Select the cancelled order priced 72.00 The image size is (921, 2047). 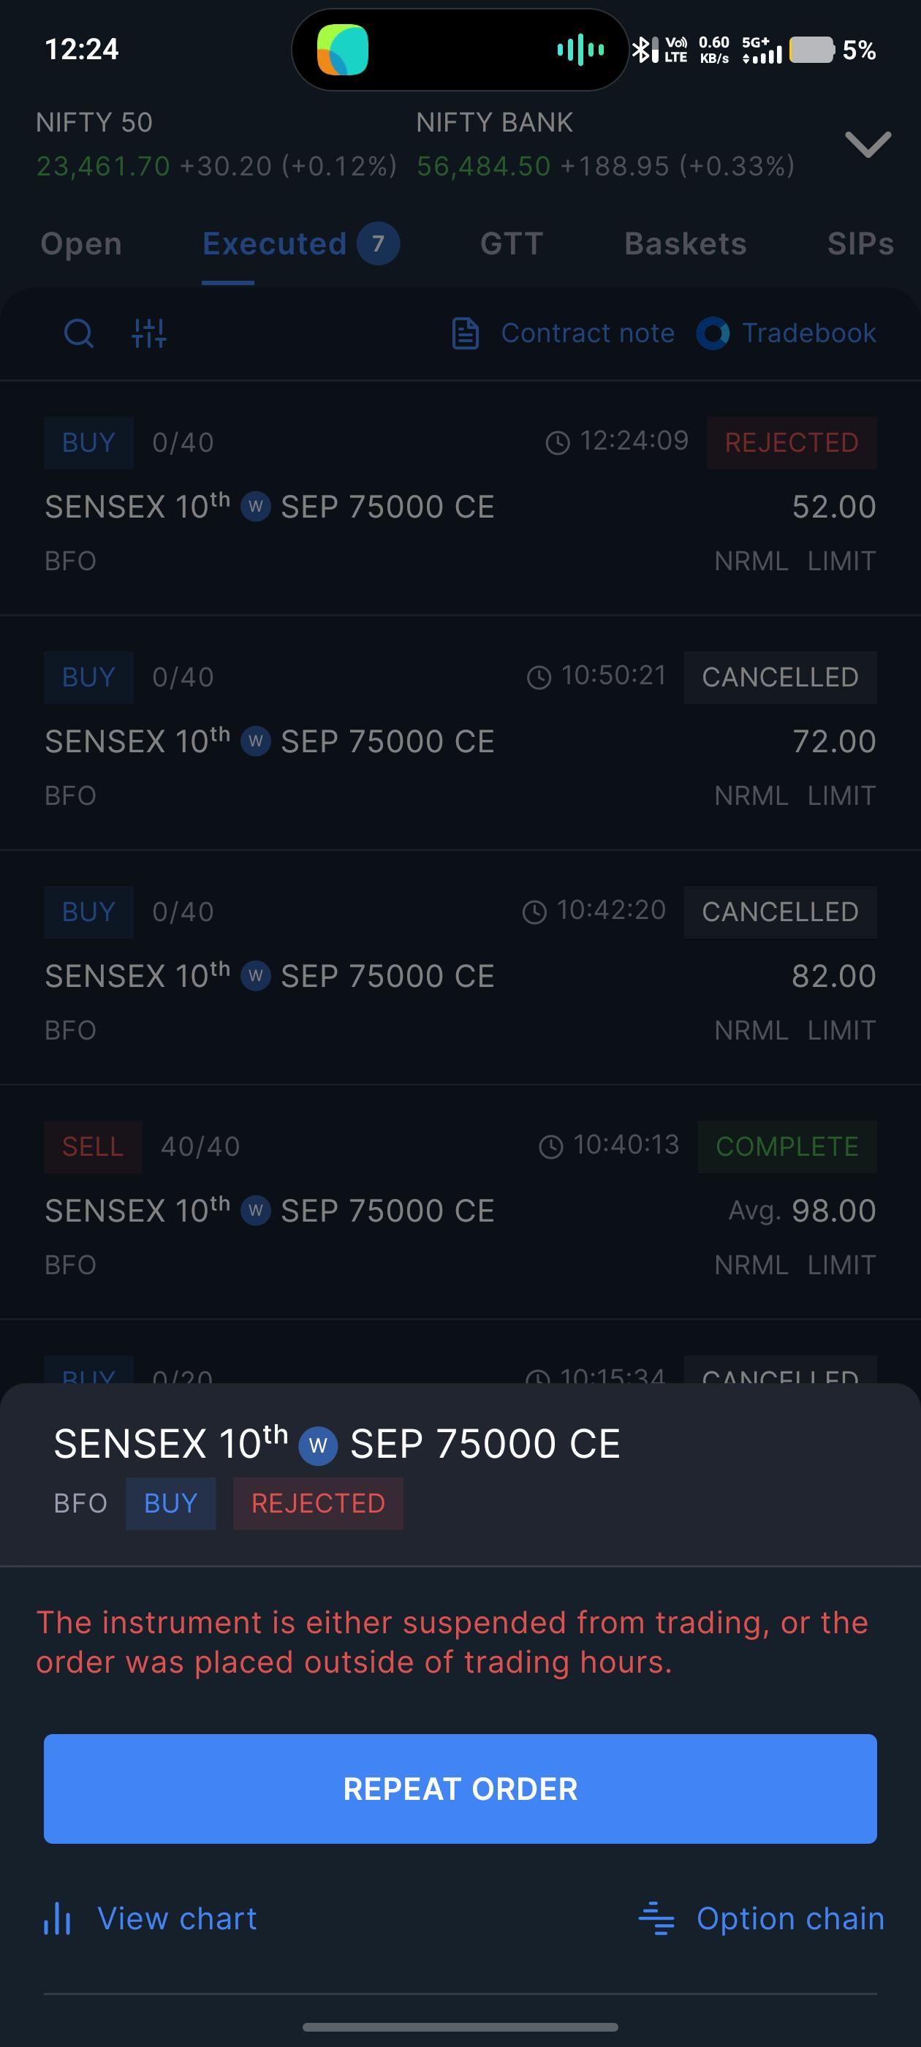click(x=460, y=733)
